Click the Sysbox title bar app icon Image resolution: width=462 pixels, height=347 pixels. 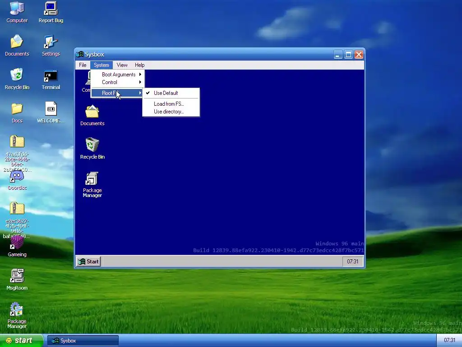point(79,54)
